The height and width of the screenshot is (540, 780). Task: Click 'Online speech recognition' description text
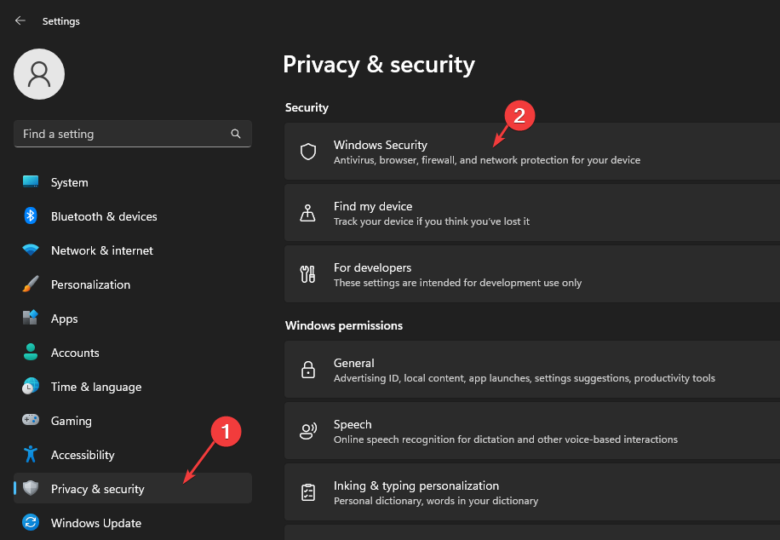[x=506, y=439]
